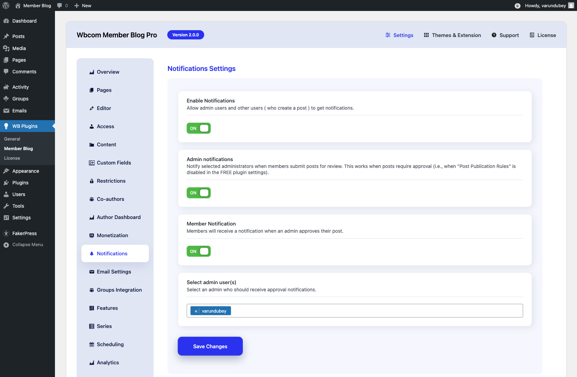The image size is (577, 377).
Task: Click the Support question mark icon
Action: pos(494,35)
